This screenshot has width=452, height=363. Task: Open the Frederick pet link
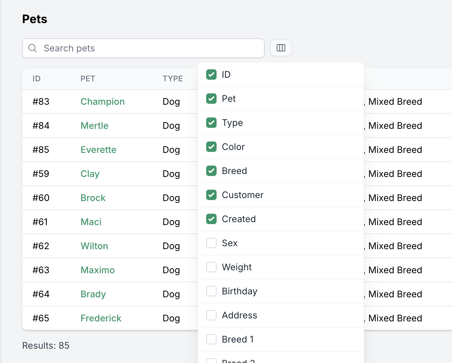point(101,318)
